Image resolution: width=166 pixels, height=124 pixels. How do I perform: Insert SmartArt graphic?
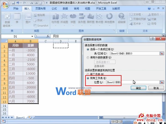[41, 26]
